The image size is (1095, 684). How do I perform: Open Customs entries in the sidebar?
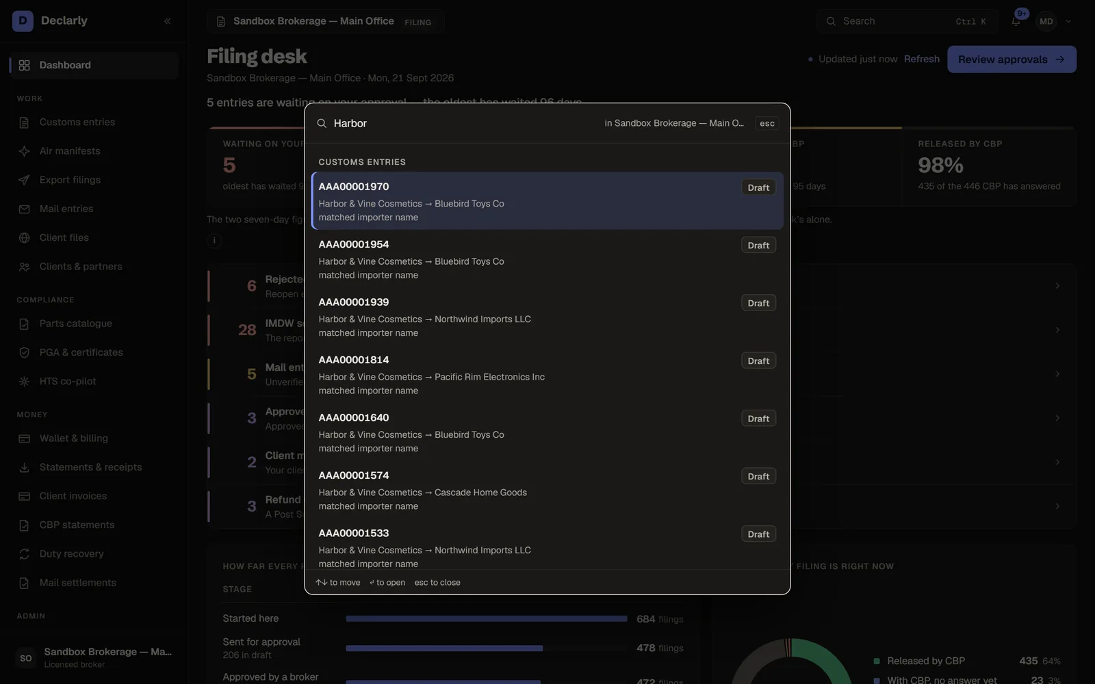pos(94,122)
